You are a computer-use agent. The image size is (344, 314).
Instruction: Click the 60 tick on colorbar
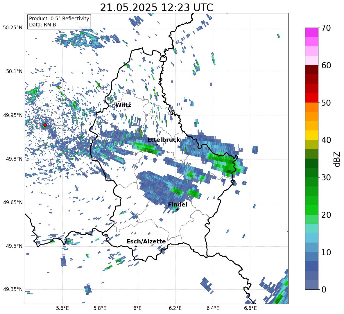[326, 65]
